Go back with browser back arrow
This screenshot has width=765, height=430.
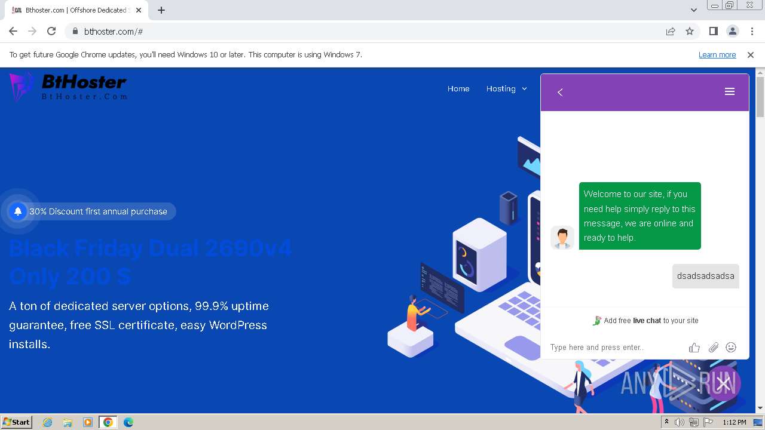tap(13, 31)
